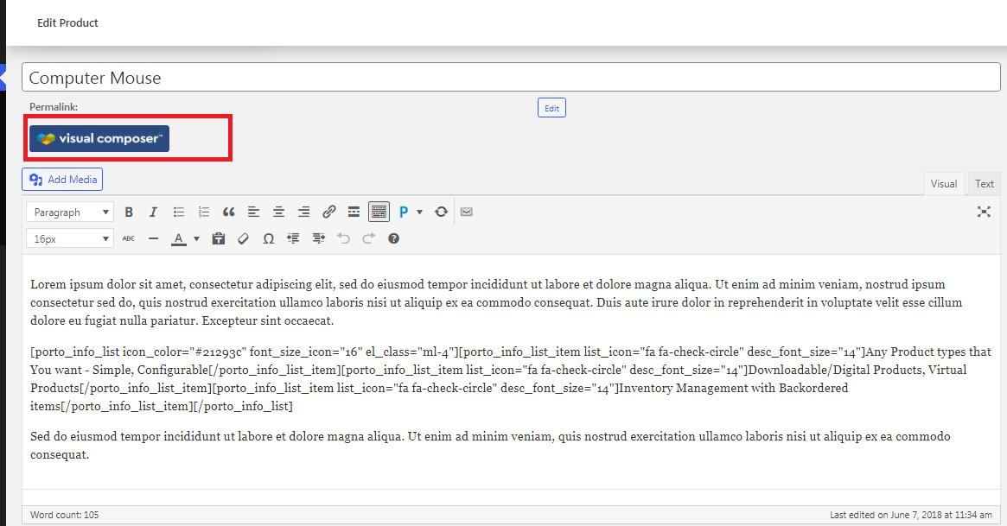Click the Computer Mouse title field
Image resolution: width=1007 pixels, height=526 pixels.
(511, 77)
